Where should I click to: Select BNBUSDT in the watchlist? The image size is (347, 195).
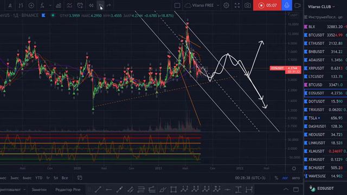click(325, 51)
